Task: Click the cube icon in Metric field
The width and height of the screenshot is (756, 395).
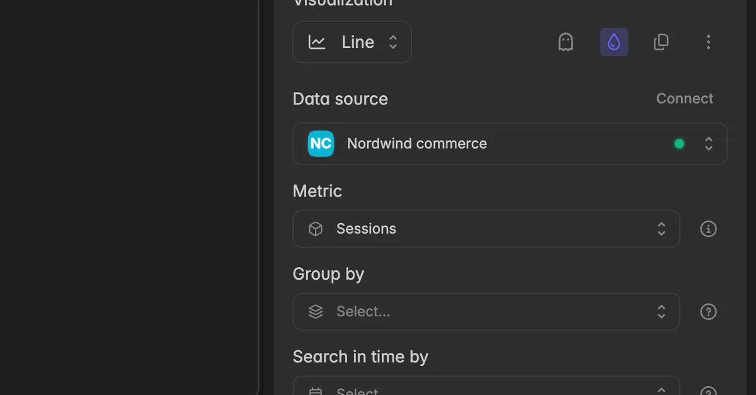Action: tap(316, 229)
